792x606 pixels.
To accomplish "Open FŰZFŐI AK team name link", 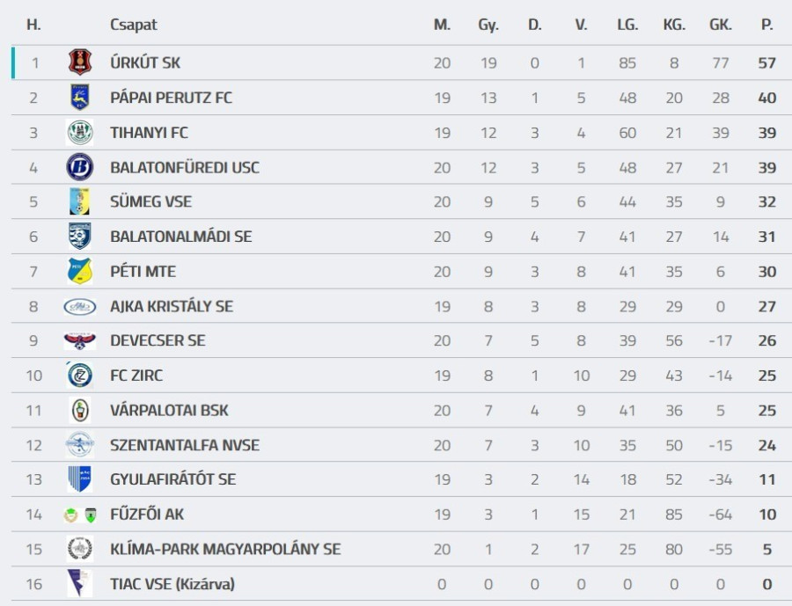I will 147,515.
